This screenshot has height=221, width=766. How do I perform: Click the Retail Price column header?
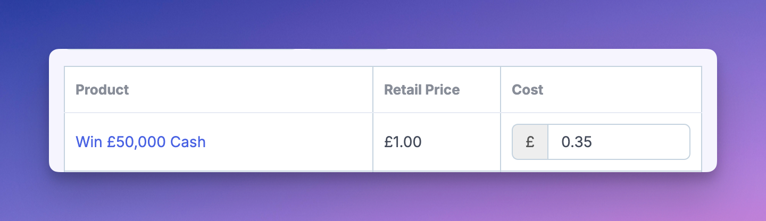(422, 90)
